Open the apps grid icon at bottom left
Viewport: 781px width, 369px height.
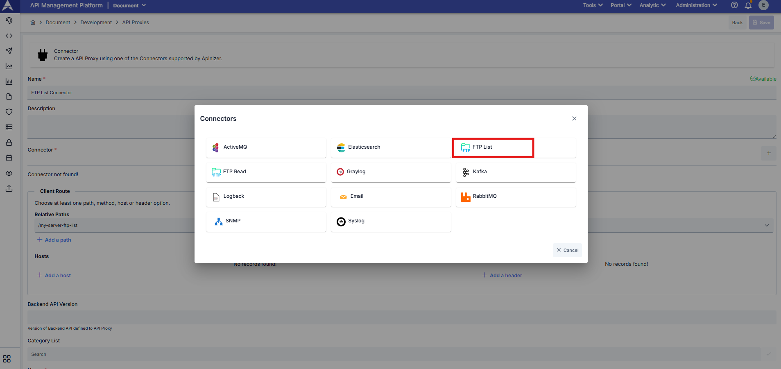7,358
